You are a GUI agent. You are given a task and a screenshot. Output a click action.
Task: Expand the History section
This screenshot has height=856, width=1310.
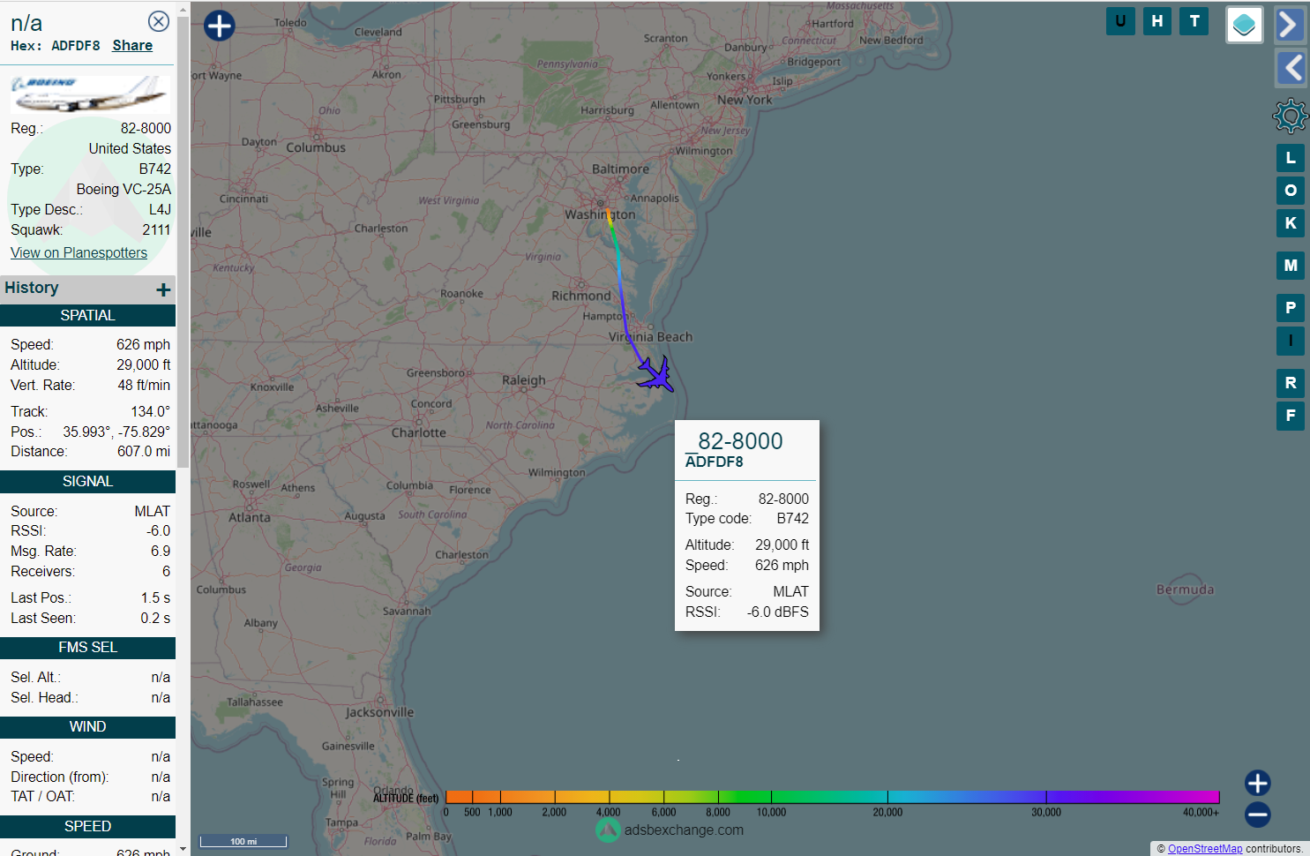click(x=163, y=289)
